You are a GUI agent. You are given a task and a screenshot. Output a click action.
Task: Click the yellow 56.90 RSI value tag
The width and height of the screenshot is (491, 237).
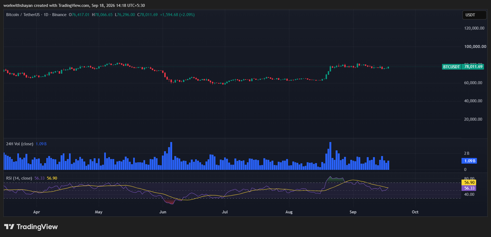point(469,182)
